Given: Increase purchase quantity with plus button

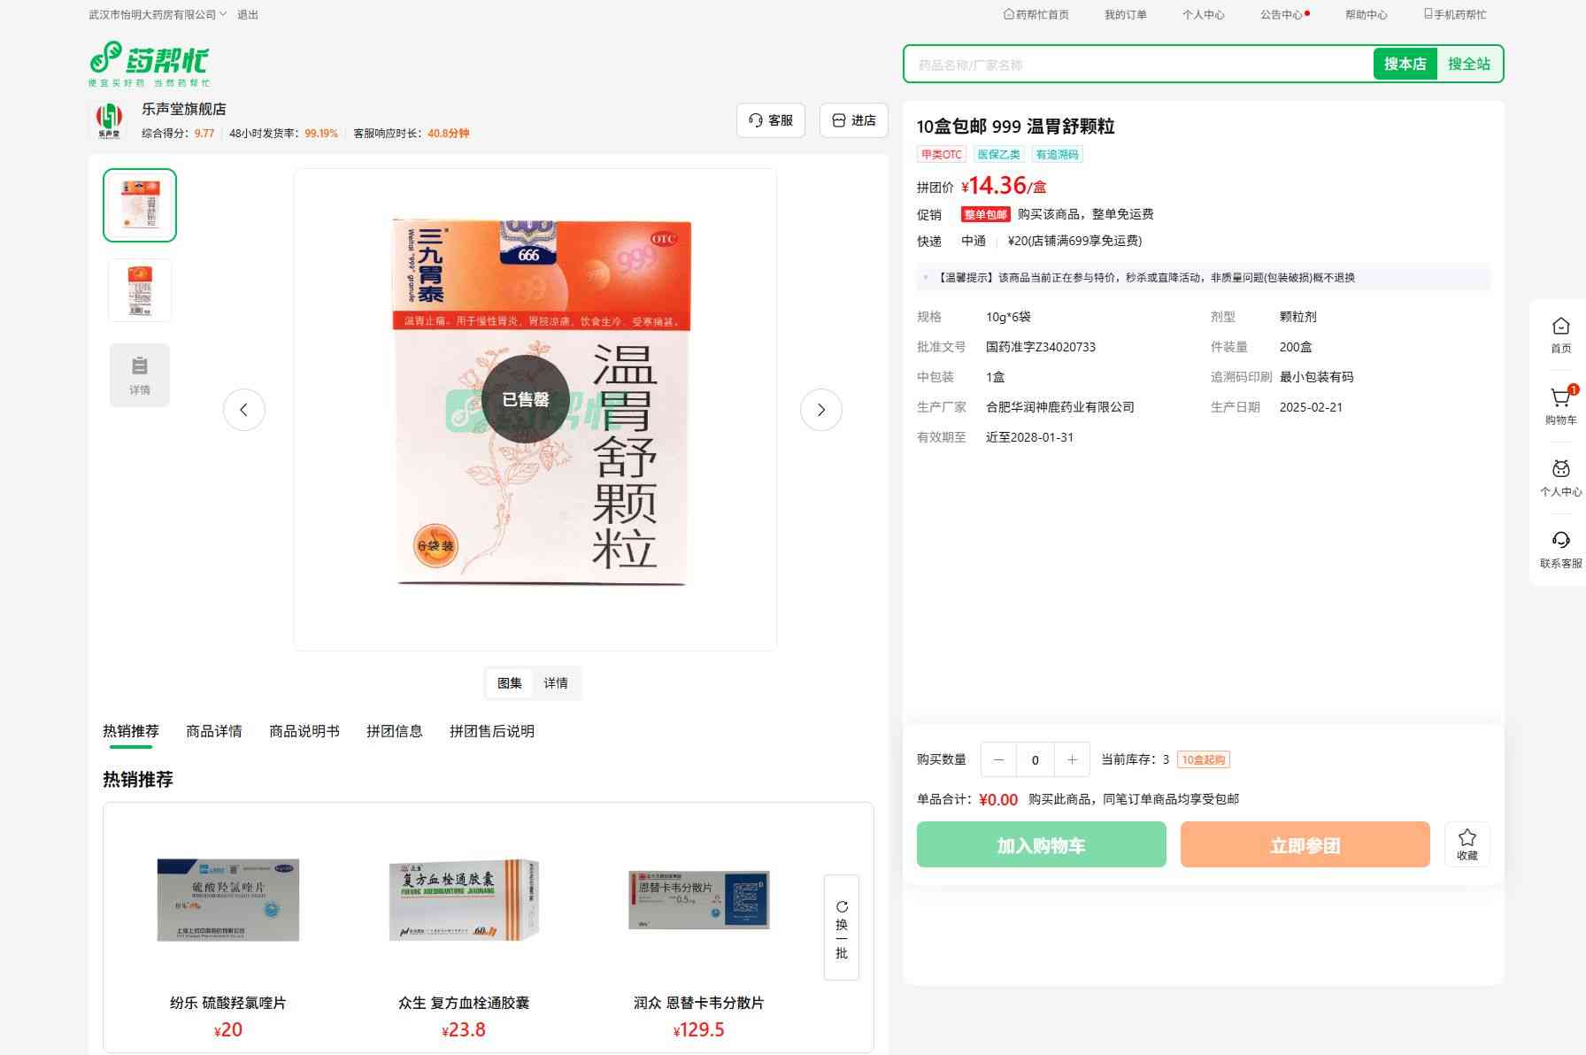Looking at the screenshot, I should [x=1072, y=759].
